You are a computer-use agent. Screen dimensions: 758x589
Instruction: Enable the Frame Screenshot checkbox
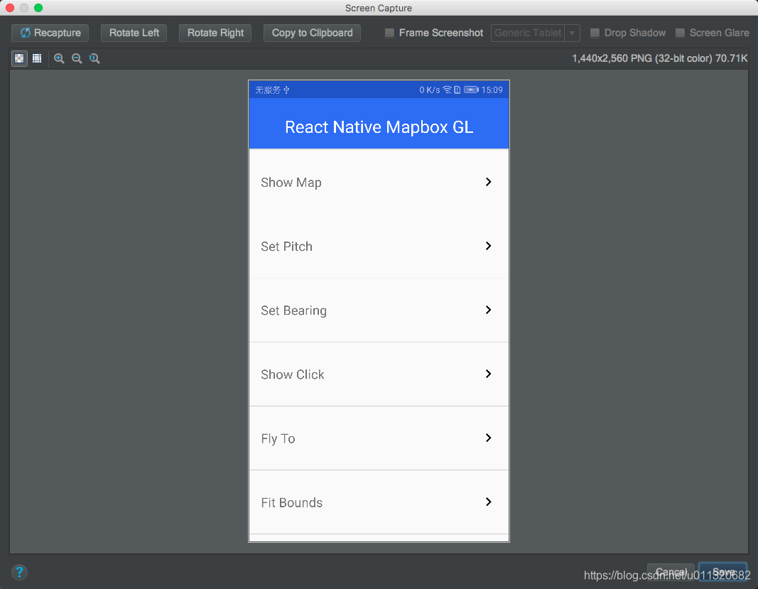point(389,33)
